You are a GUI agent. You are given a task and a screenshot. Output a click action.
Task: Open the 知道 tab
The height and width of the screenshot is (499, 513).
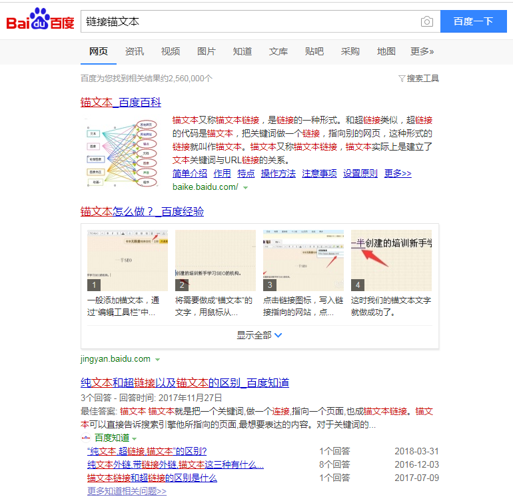click(243, 51)
